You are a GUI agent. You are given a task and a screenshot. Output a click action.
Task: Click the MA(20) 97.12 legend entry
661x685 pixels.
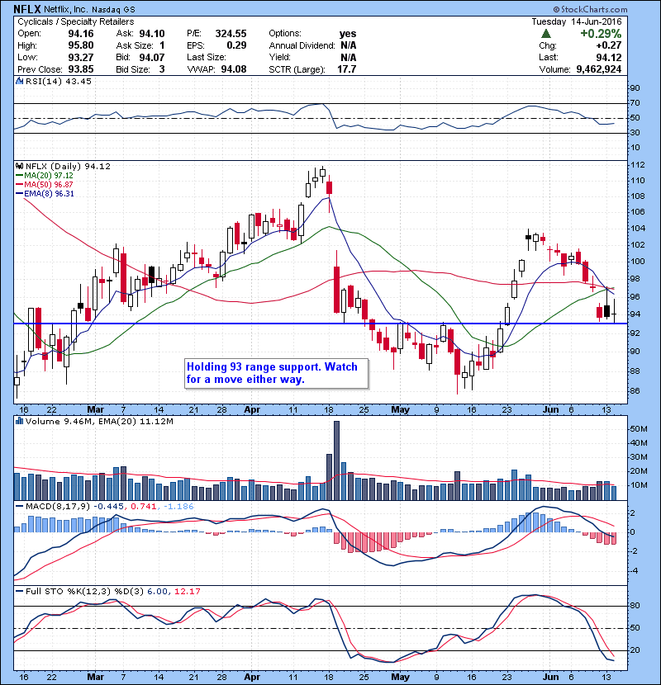(45, 175)
